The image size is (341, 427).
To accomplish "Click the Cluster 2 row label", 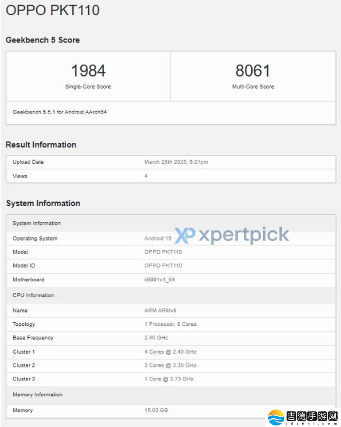I will point(24,365).
